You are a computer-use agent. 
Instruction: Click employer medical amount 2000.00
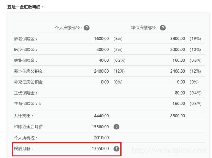178,49
